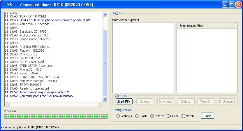Viewport: 243px width, 131px height.
Task: Click the Download button
Action: point(165,102)
